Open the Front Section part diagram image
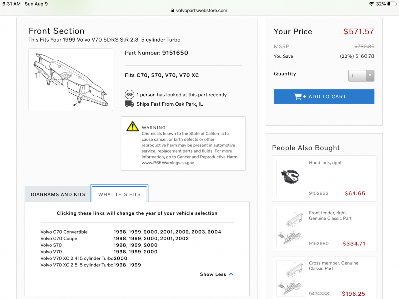The width and height of the screenshot is (399, 299). (71, 80)
